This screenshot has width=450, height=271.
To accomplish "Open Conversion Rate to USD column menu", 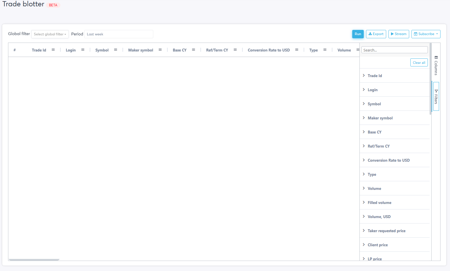I will (x=297, y=50).
